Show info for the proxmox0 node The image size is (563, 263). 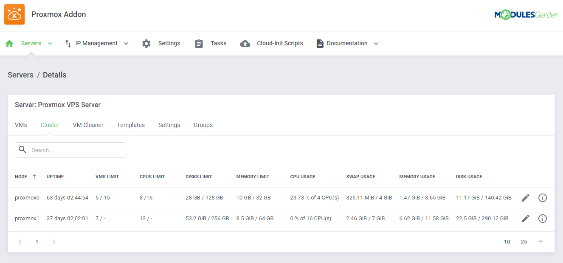click(x=543, y=198)
